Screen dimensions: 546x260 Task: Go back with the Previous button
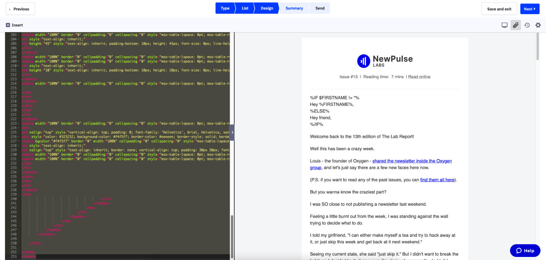pyautogui.click(x=20, y=9)
